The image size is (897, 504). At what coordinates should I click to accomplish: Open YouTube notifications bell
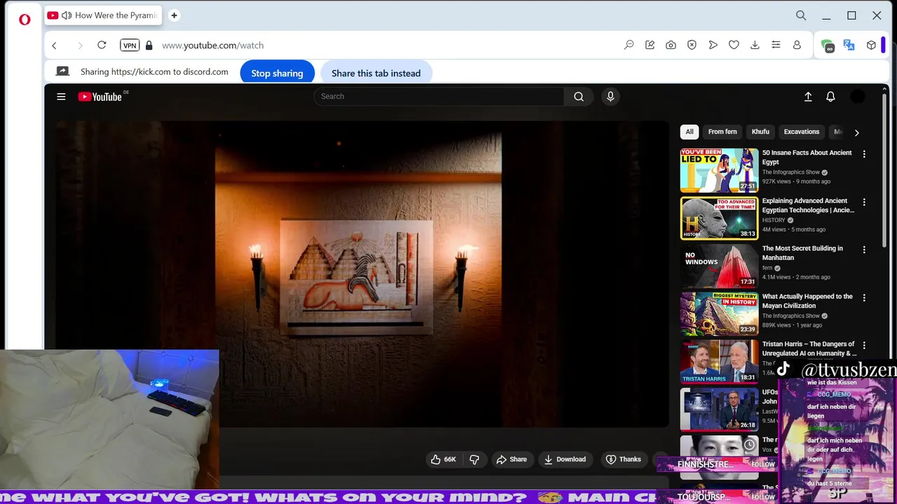coord(830,97)
